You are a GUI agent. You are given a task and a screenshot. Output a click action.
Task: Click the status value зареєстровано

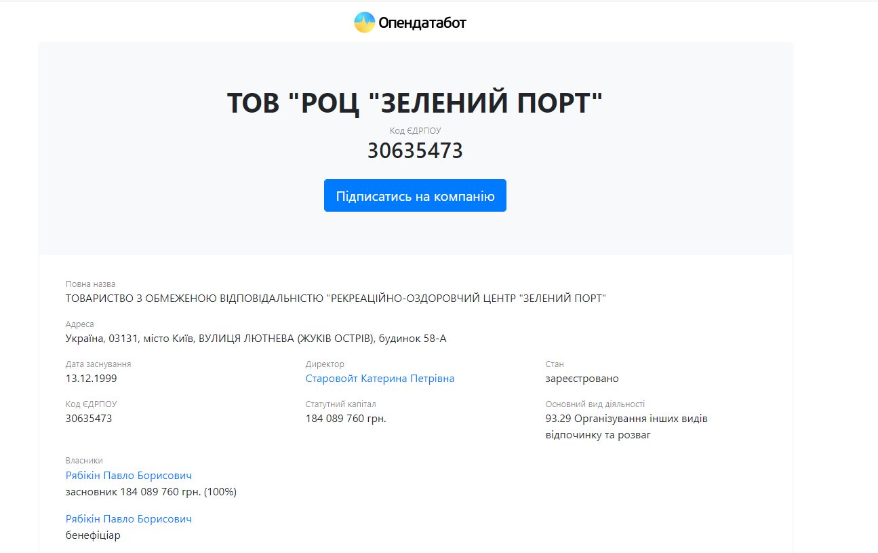582,379
